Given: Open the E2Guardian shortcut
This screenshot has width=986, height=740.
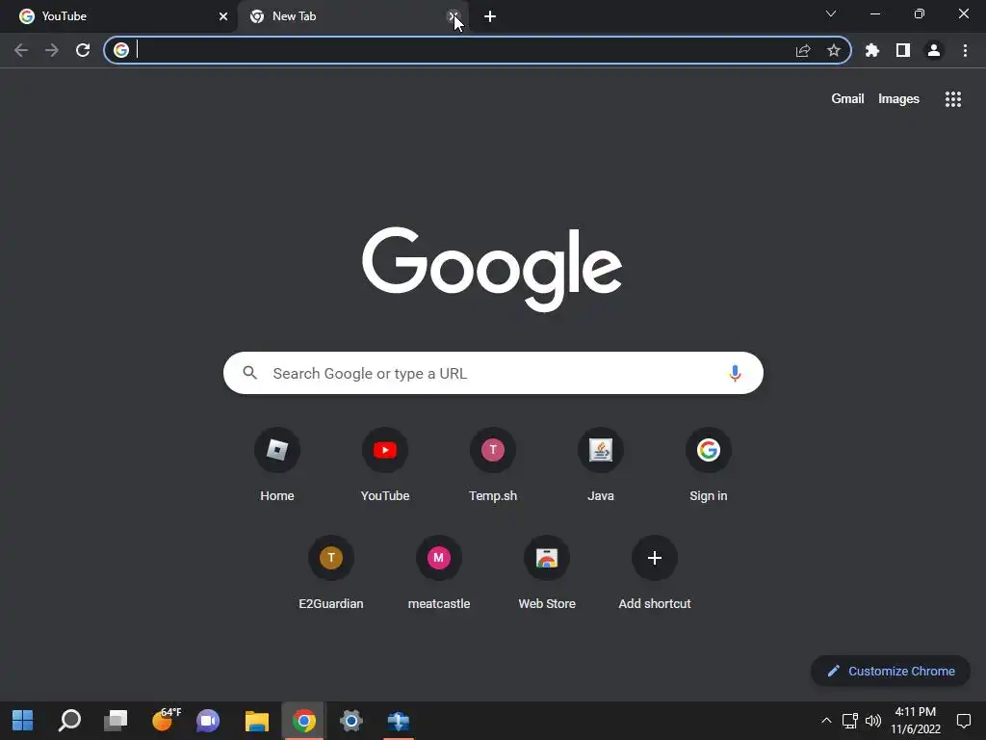Looking at the screenshot, I should click(331, 572).
